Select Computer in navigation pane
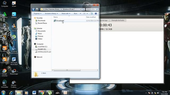 40,44
